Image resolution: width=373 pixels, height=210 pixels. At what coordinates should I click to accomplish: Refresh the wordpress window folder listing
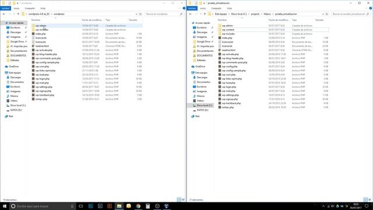coord(140,14)
